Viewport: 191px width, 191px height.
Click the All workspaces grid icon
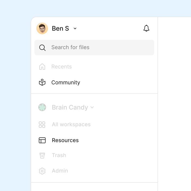click(42, 125)
